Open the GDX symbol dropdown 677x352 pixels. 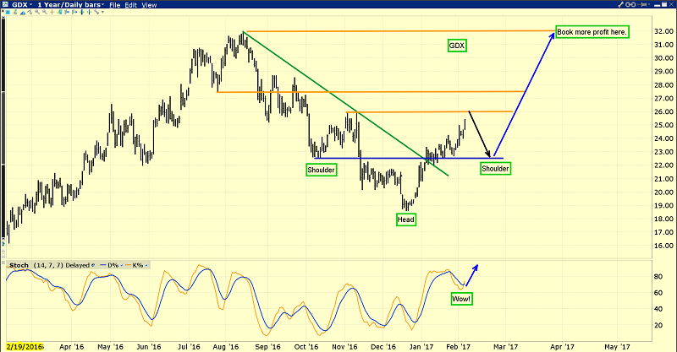(x=30, y=5)
